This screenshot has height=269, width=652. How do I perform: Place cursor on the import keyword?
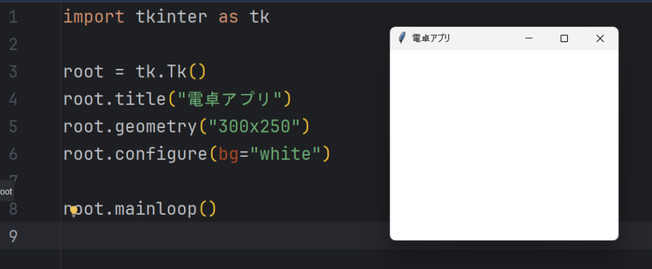pos(94,17)
